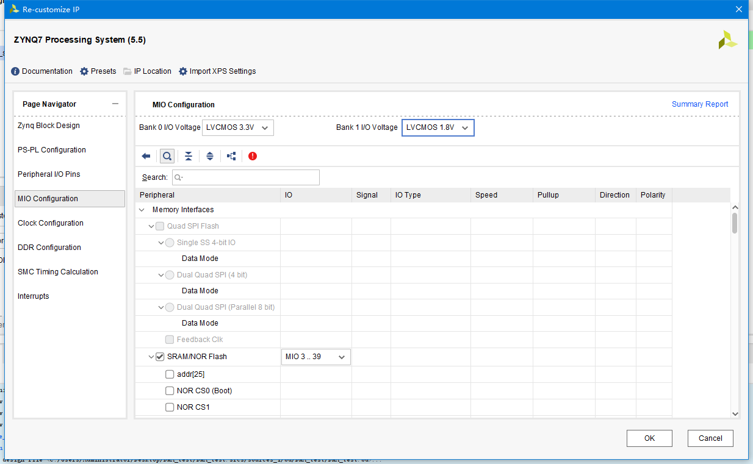Click the Expand All toolbar icon
This screenshot has height=464, width=753.
click(x=210, y=156)
